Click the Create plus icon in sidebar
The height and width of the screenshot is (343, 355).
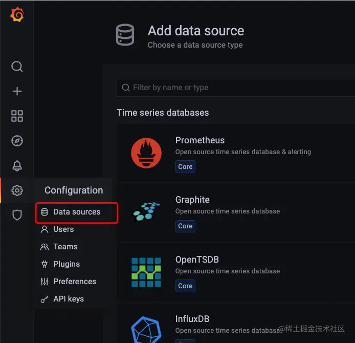[x=17, y=91]
